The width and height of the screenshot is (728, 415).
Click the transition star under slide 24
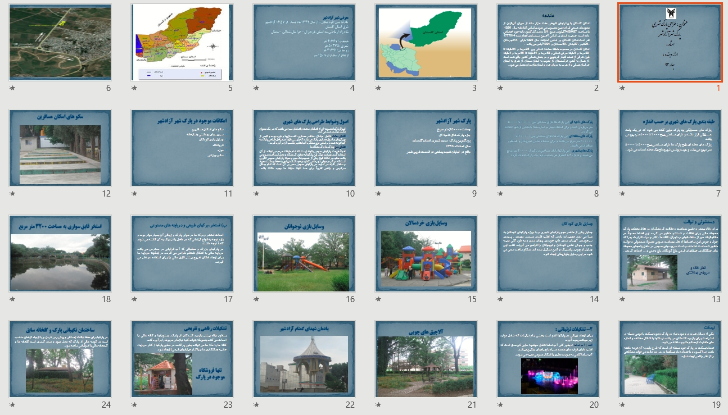point(12,405)
